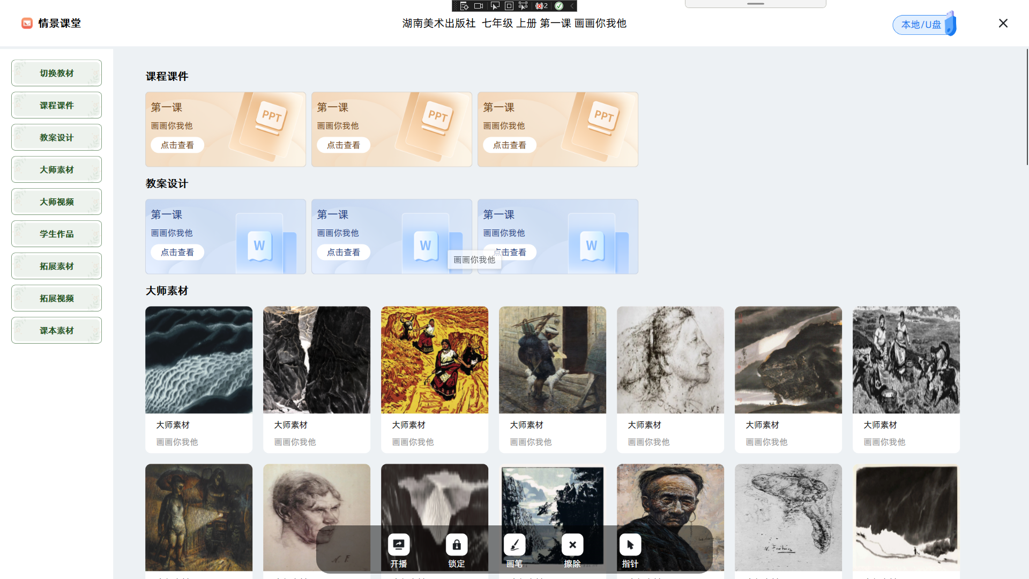Open the yellow harvest women painting thumbnail

click(x=435, y=360)
